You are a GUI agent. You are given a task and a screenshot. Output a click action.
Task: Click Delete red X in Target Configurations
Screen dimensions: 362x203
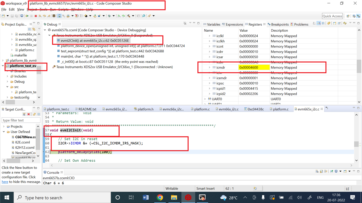click(x=28, y=114)
